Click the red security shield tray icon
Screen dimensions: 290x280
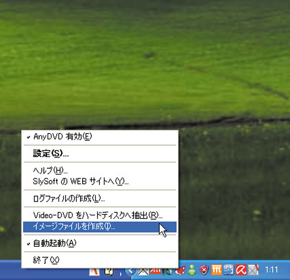(204, 270)
